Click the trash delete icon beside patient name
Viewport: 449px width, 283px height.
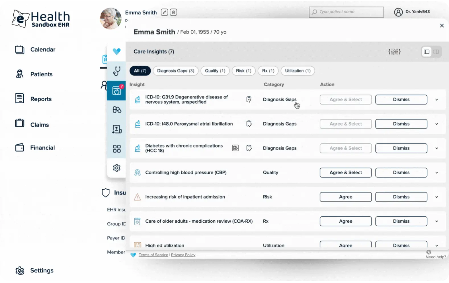[173, 12]
